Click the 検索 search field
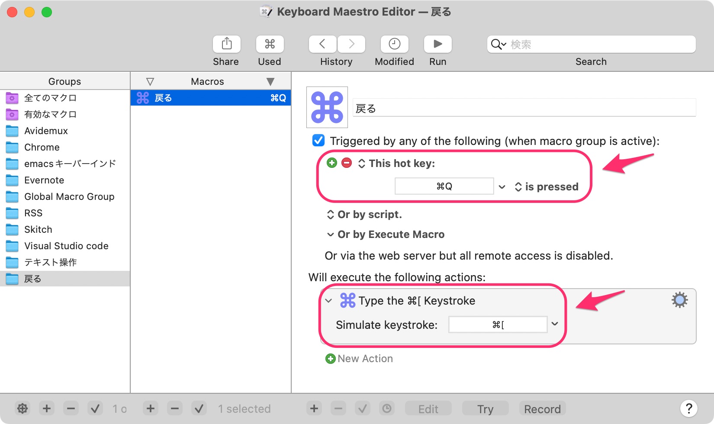Image resolution: width=714 pixels, height=424 pixels. (591, 44)
